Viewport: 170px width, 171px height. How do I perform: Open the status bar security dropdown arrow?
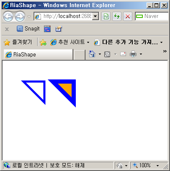pos(126,166)
